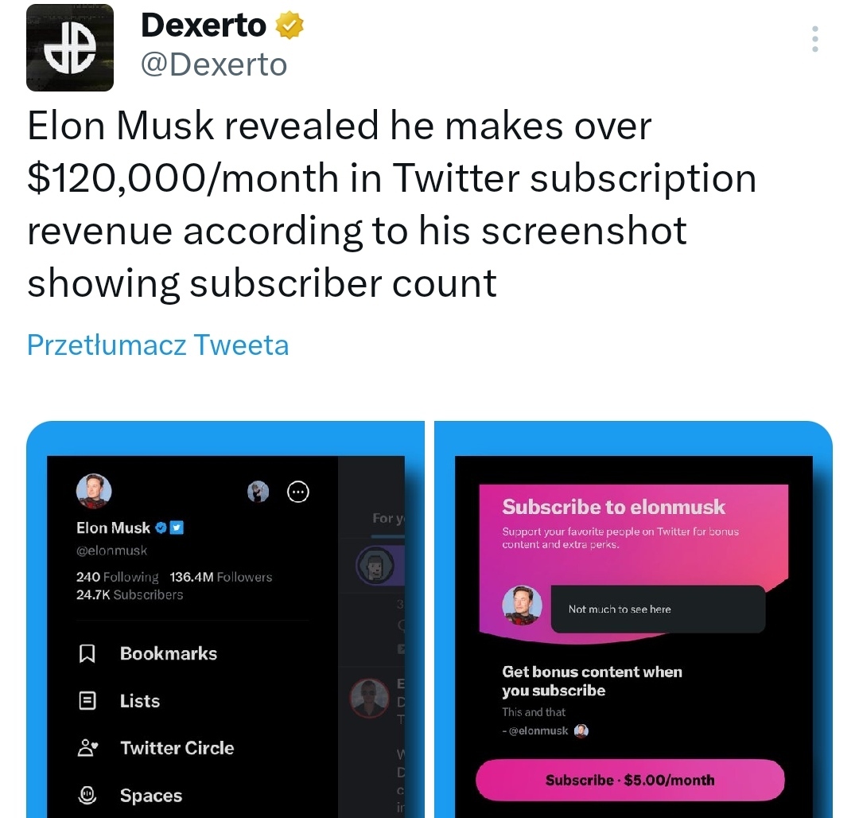Click the Twitter Circle people icon
The width and height of the screenshot is (859, 818).
[87, 748]
